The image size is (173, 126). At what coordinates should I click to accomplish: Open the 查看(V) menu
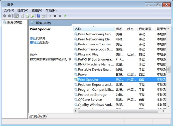pyautogui.click(x=37, y=11)
